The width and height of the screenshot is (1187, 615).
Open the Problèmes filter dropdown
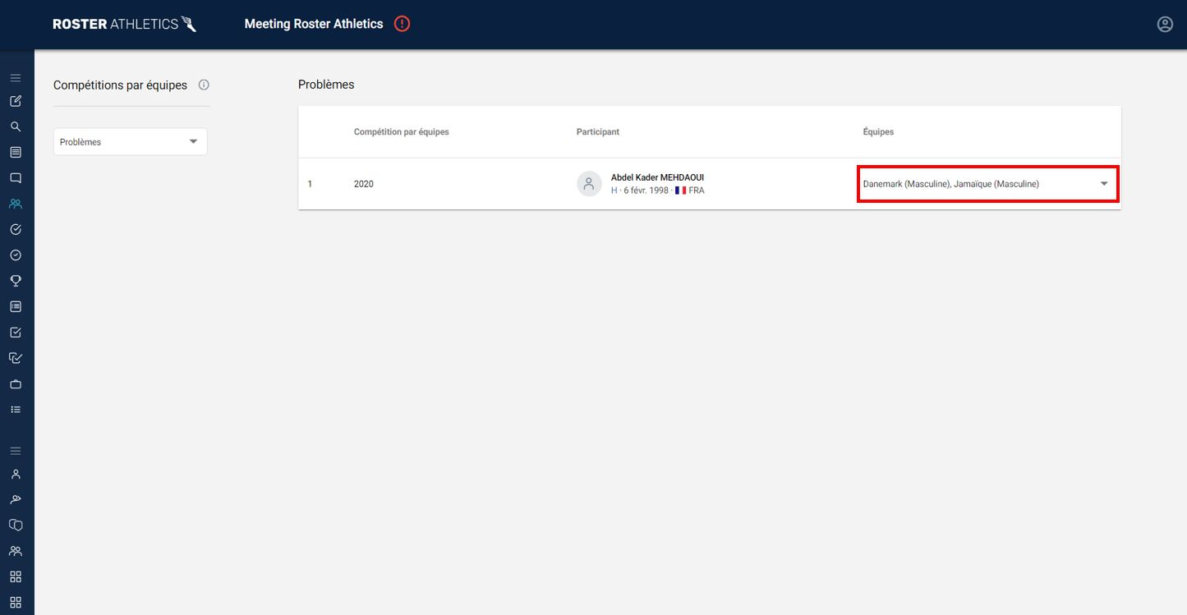(131, 141)
